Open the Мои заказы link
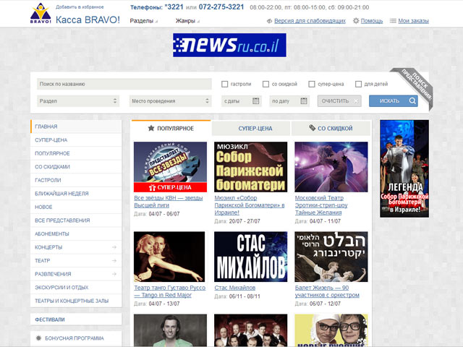 coord(413,21)
